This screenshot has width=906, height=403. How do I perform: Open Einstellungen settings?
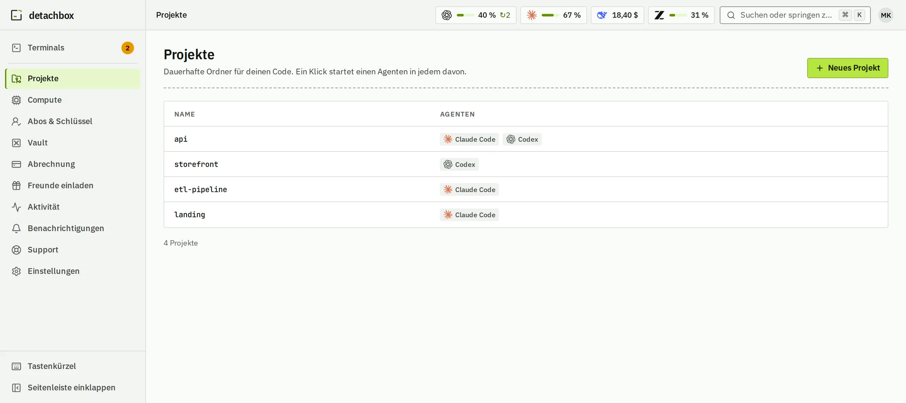click(x=72, y=271)
